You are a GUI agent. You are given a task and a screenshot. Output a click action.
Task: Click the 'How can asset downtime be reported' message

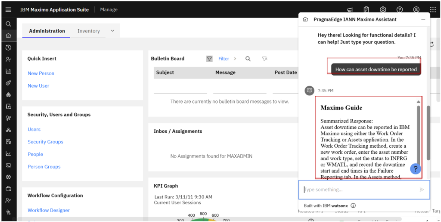click(x=376, y=69)
